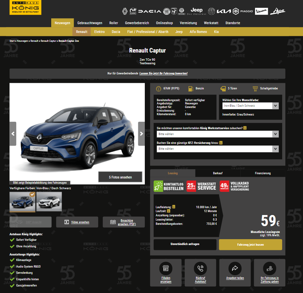Screen dimensions: 303x293
Task: Click Fahrzeug in Zahlung geben icon
Action: pos(270,268)
